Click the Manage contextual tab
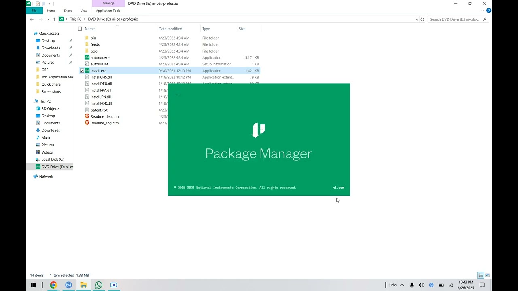Screen dimensions: 518x291 pyautogui.click(x=108, y=3)
